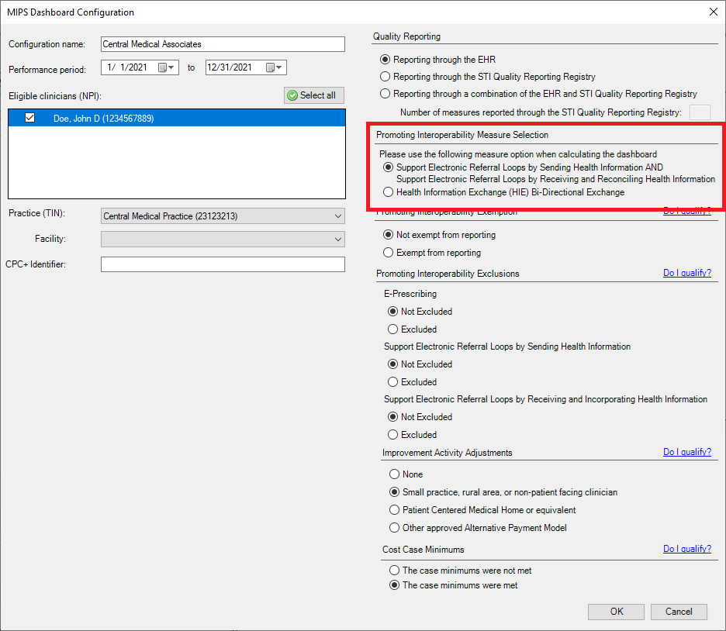Expand the Facility dropdown
726x631 pixels.
tap(337, 240)
